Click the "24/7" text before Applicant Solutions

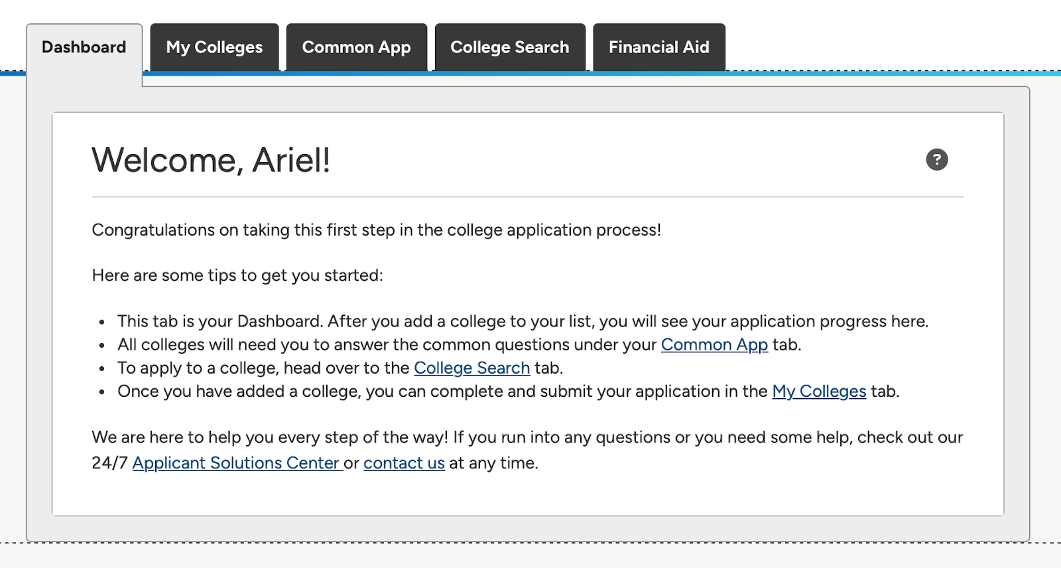pyautogui.click(x=109, y=463)
